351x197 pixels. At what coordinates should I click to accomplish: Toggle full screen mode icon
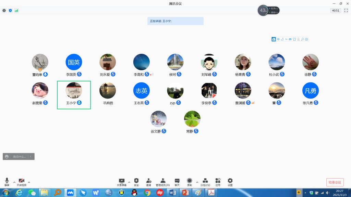pyautogui.click(x=346, y=11)
